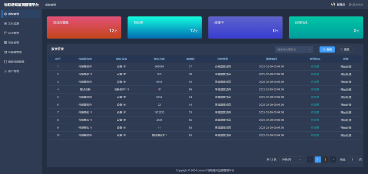Click 开始处理 in row 10
This screenshot has width=368, height=174.
[x=346, y=135]
